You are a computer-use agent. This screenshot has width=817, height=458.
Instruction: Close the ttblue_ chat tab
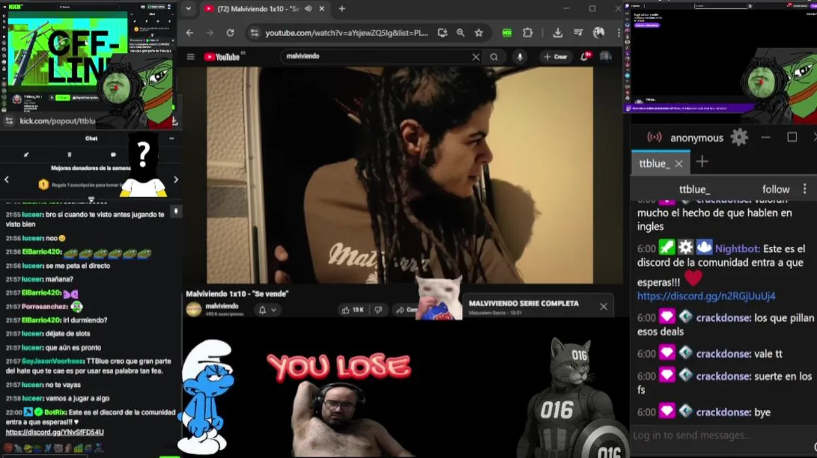click(x=678, y=163)
